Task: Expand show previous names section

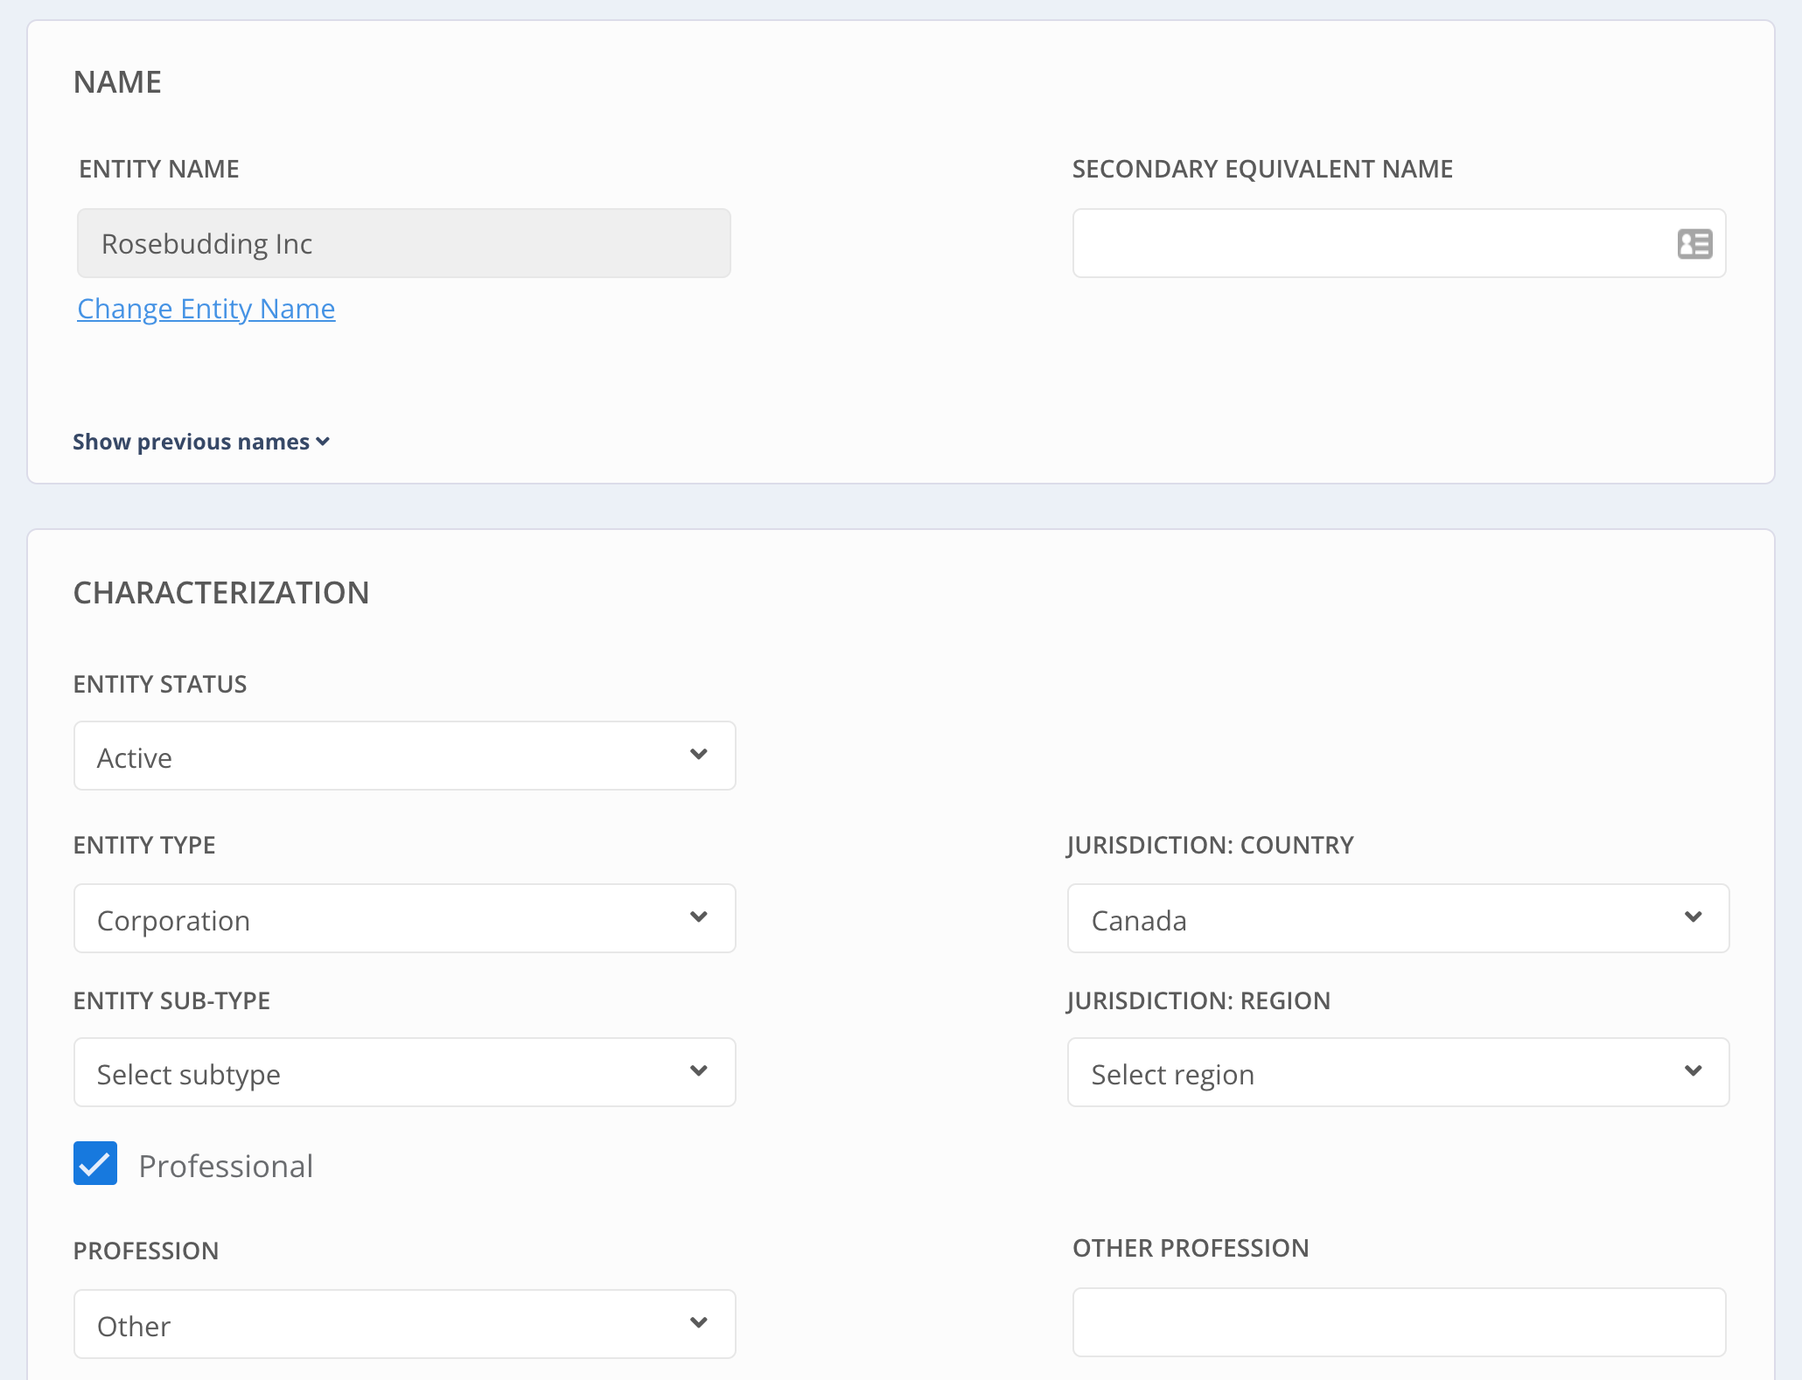Action: [x=201, y=441]
